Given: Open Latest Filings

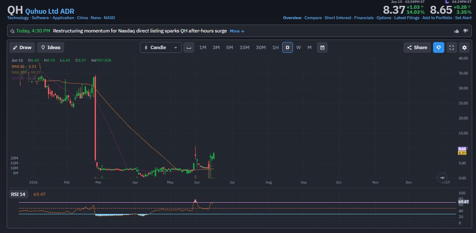Looking at the screenshot, I should coord(407,18).
